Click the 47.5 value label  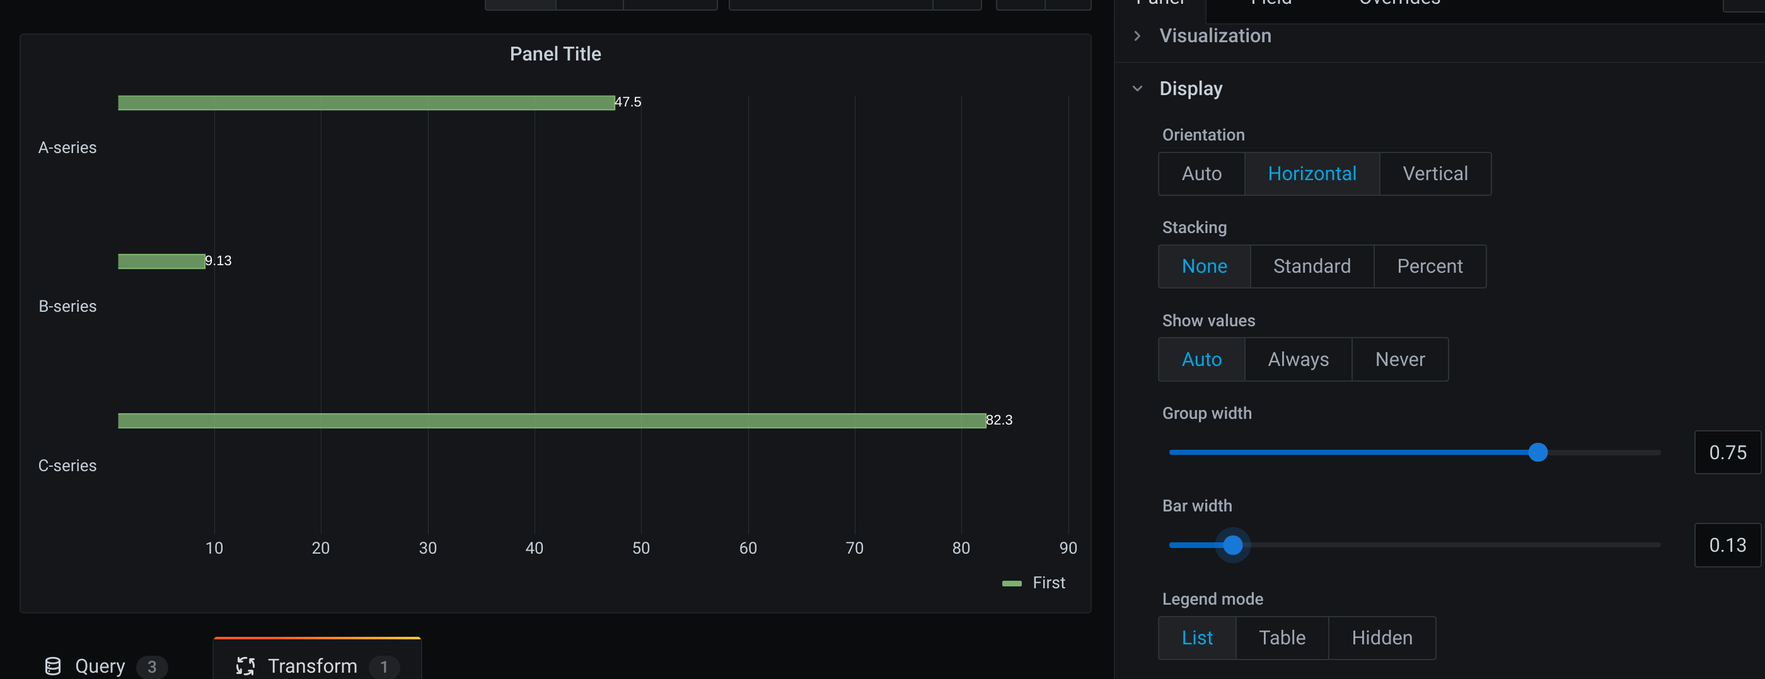[628, 102]
